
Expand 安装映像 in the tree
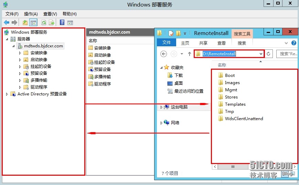[20, 53]
